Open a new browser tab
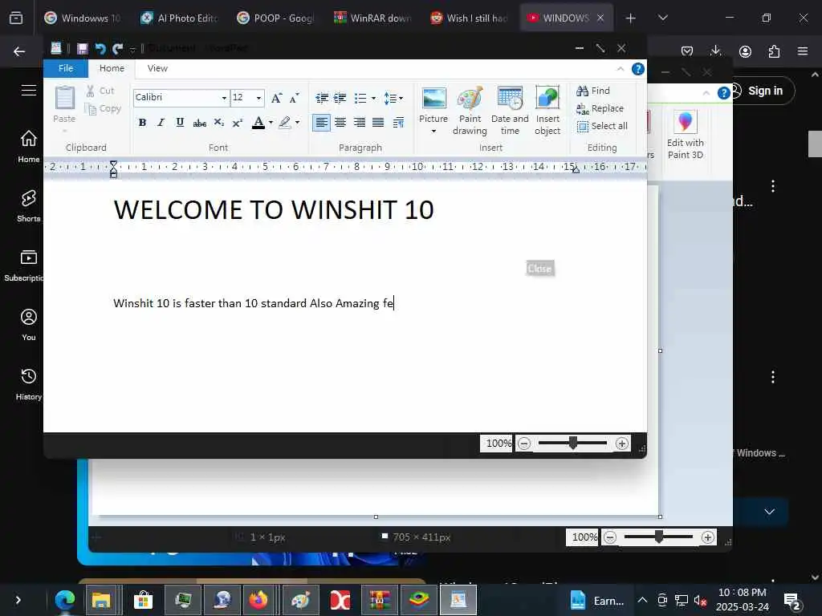 631,18
